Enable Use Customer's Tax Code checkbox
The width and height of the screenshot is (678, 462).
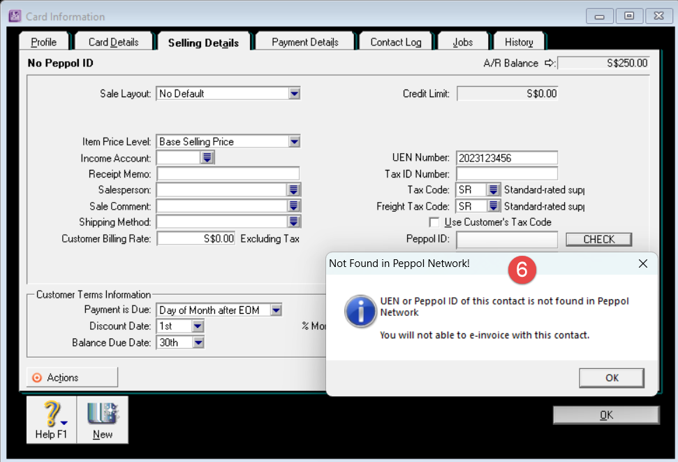coord(434,222)
